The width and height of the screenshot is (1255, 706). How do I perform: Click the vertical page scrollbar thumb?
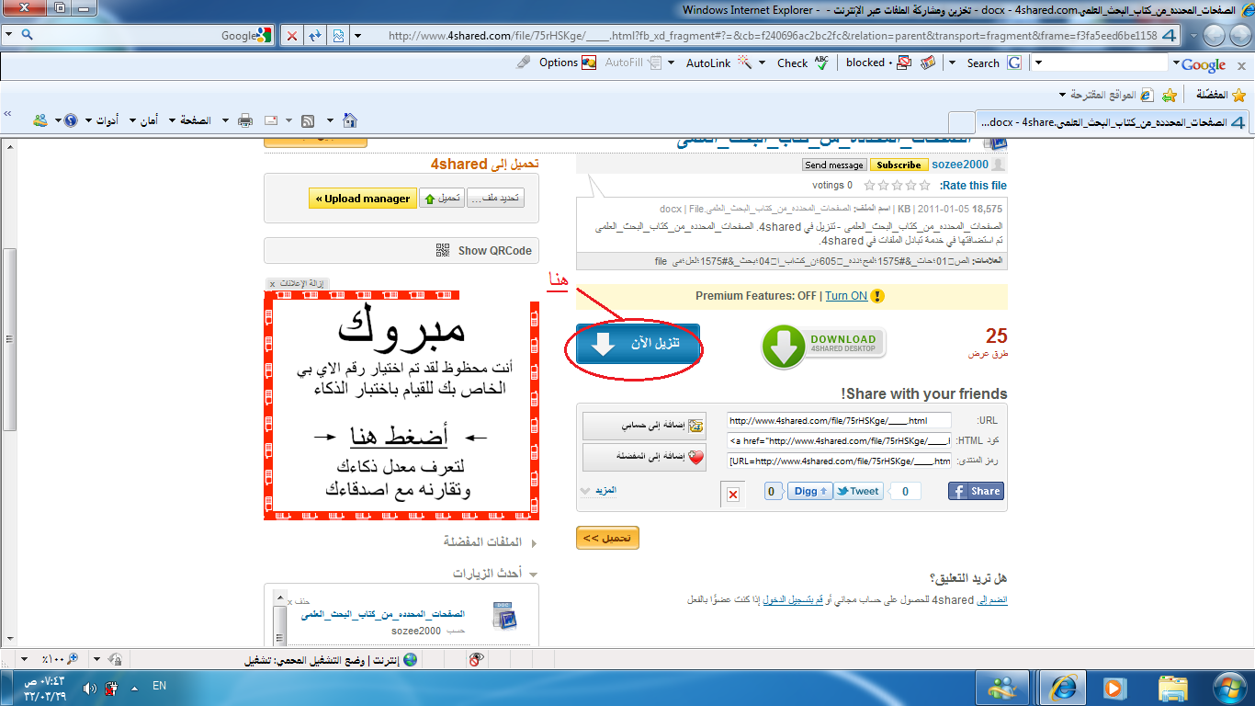10,338
